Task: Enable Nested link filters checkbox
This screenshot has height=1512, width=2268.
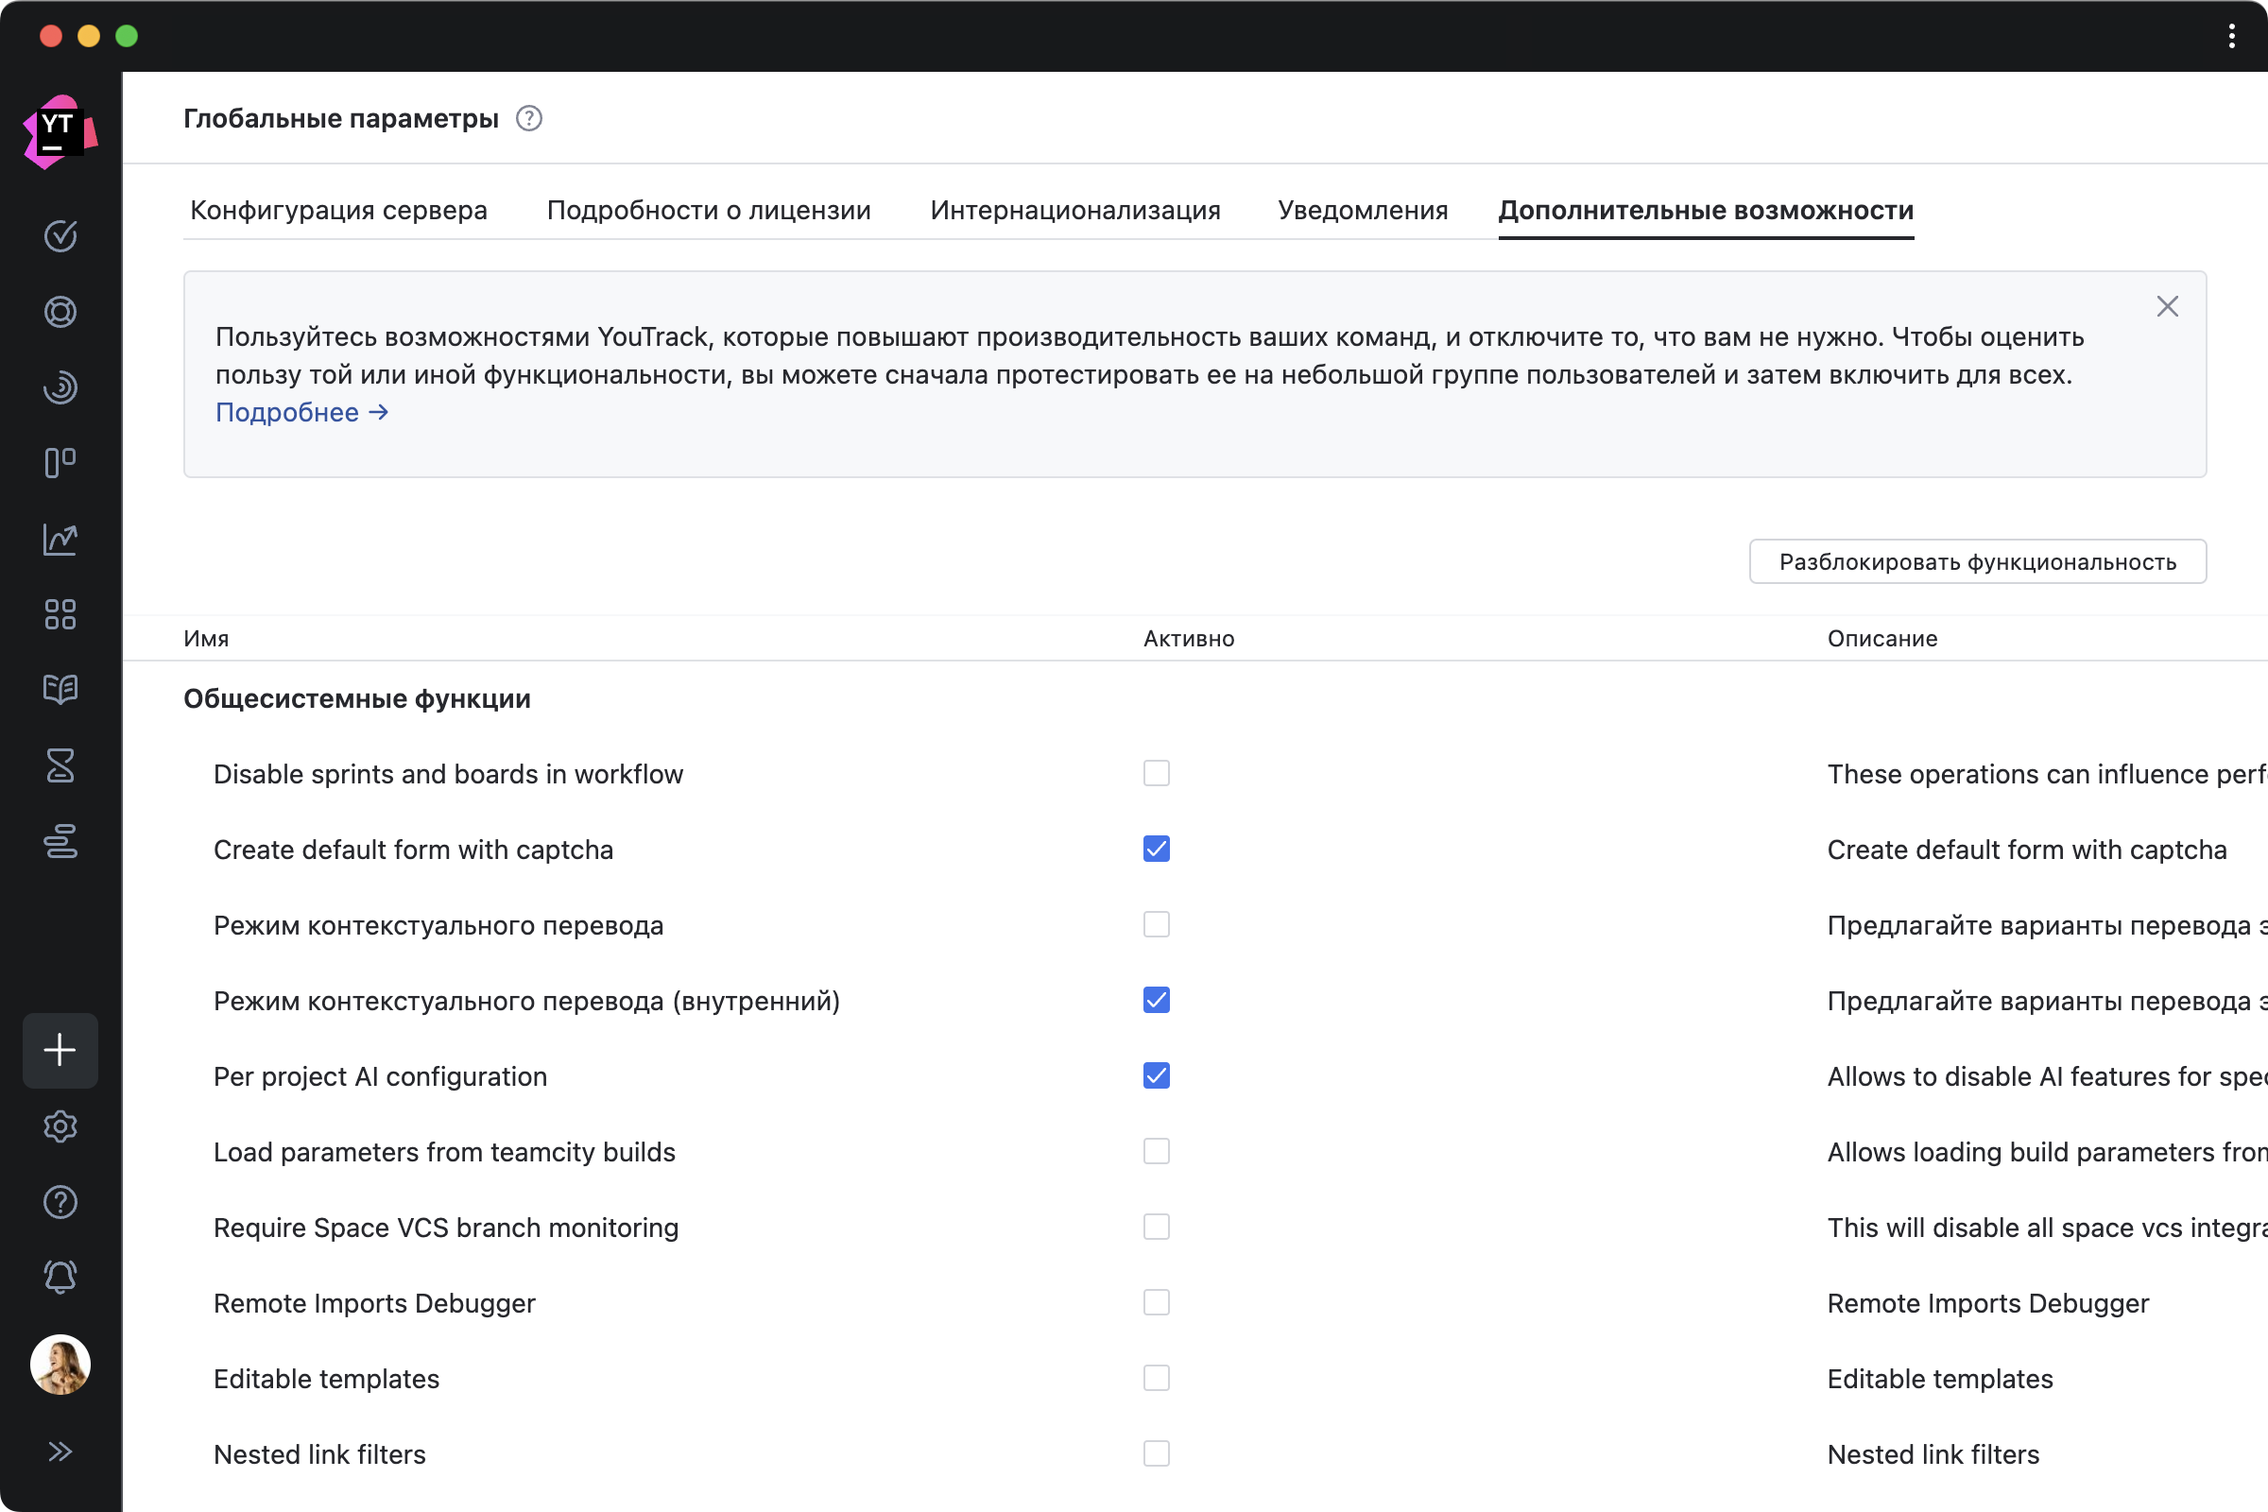Action: point(1156,1453)
